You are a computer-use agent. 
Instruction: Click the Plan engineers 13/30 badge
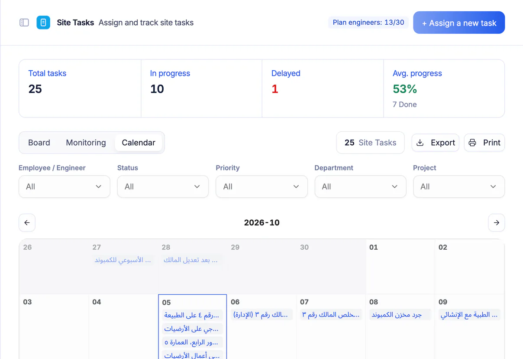(x=368, y=23)
